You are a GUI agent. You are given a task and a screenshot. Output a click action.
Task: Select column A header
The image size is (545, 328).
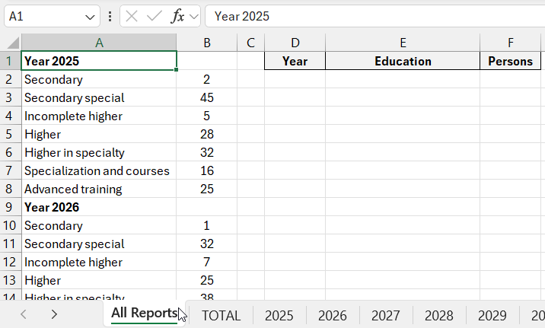pyautogui.click(x=99, y=43)
